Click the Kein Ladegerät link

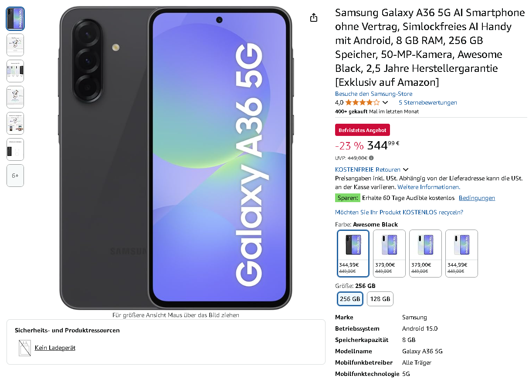55,348
